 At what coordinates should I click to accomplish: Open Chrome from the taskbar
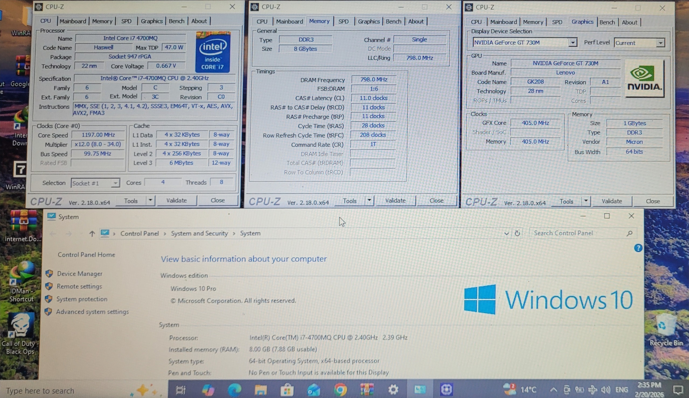pos(340,389)
